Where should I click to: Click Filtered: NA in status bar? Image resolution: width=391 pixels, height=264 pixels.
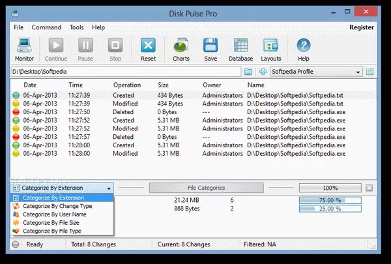(x=260, y=244)
